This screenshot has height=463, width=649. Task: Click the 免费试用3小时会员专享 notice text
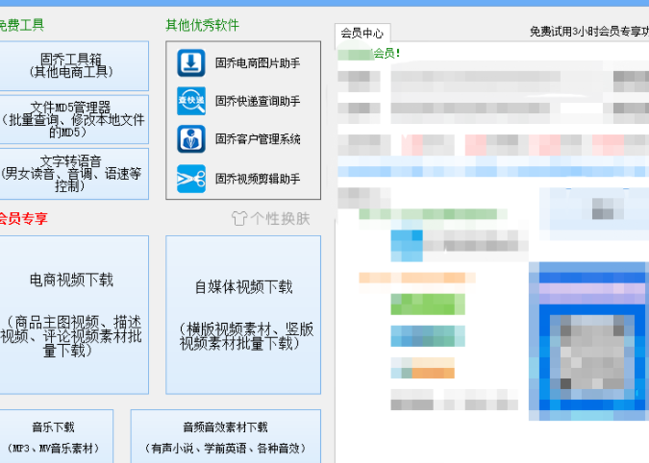(x=589, y=31)
